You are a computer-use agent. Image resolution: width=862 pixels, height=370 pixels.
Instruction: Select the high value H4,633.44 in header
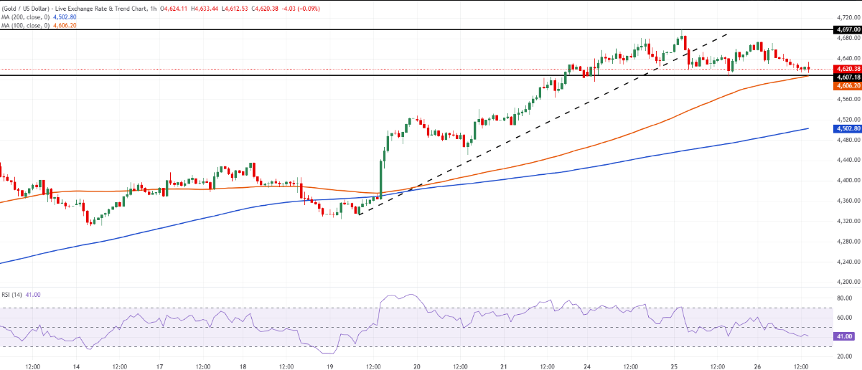click(205, 8)
